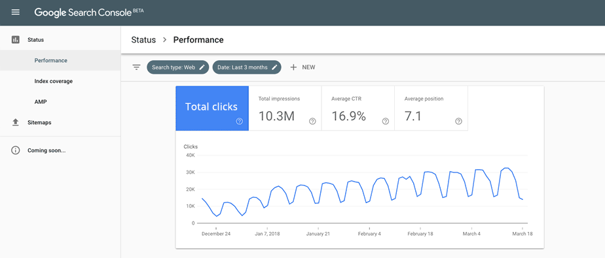Click the 40K y-axis label
The width and height of the screenshot is (605, 258).
coord(191,155)
